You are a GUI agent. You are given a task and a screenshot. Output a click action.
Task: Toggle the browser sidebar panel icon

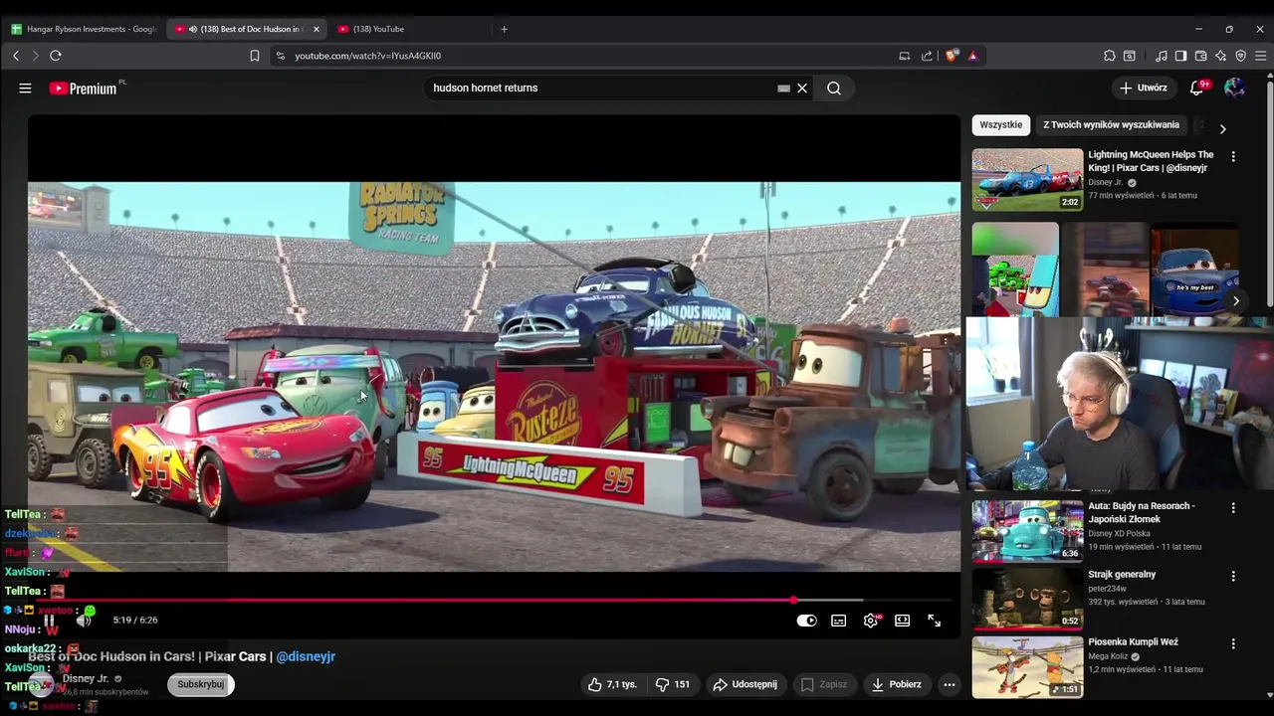pyautogui.click(x=1181, y=56)
